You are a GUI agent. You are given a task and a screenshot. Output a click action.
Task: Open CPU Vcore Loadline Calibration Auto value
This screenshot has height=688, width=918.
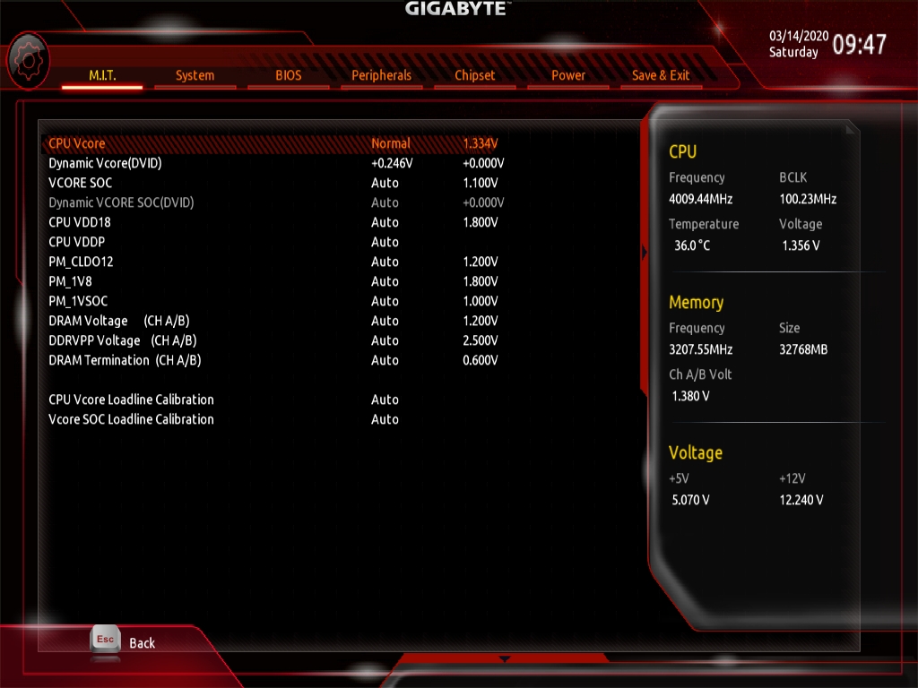[385, 400]
